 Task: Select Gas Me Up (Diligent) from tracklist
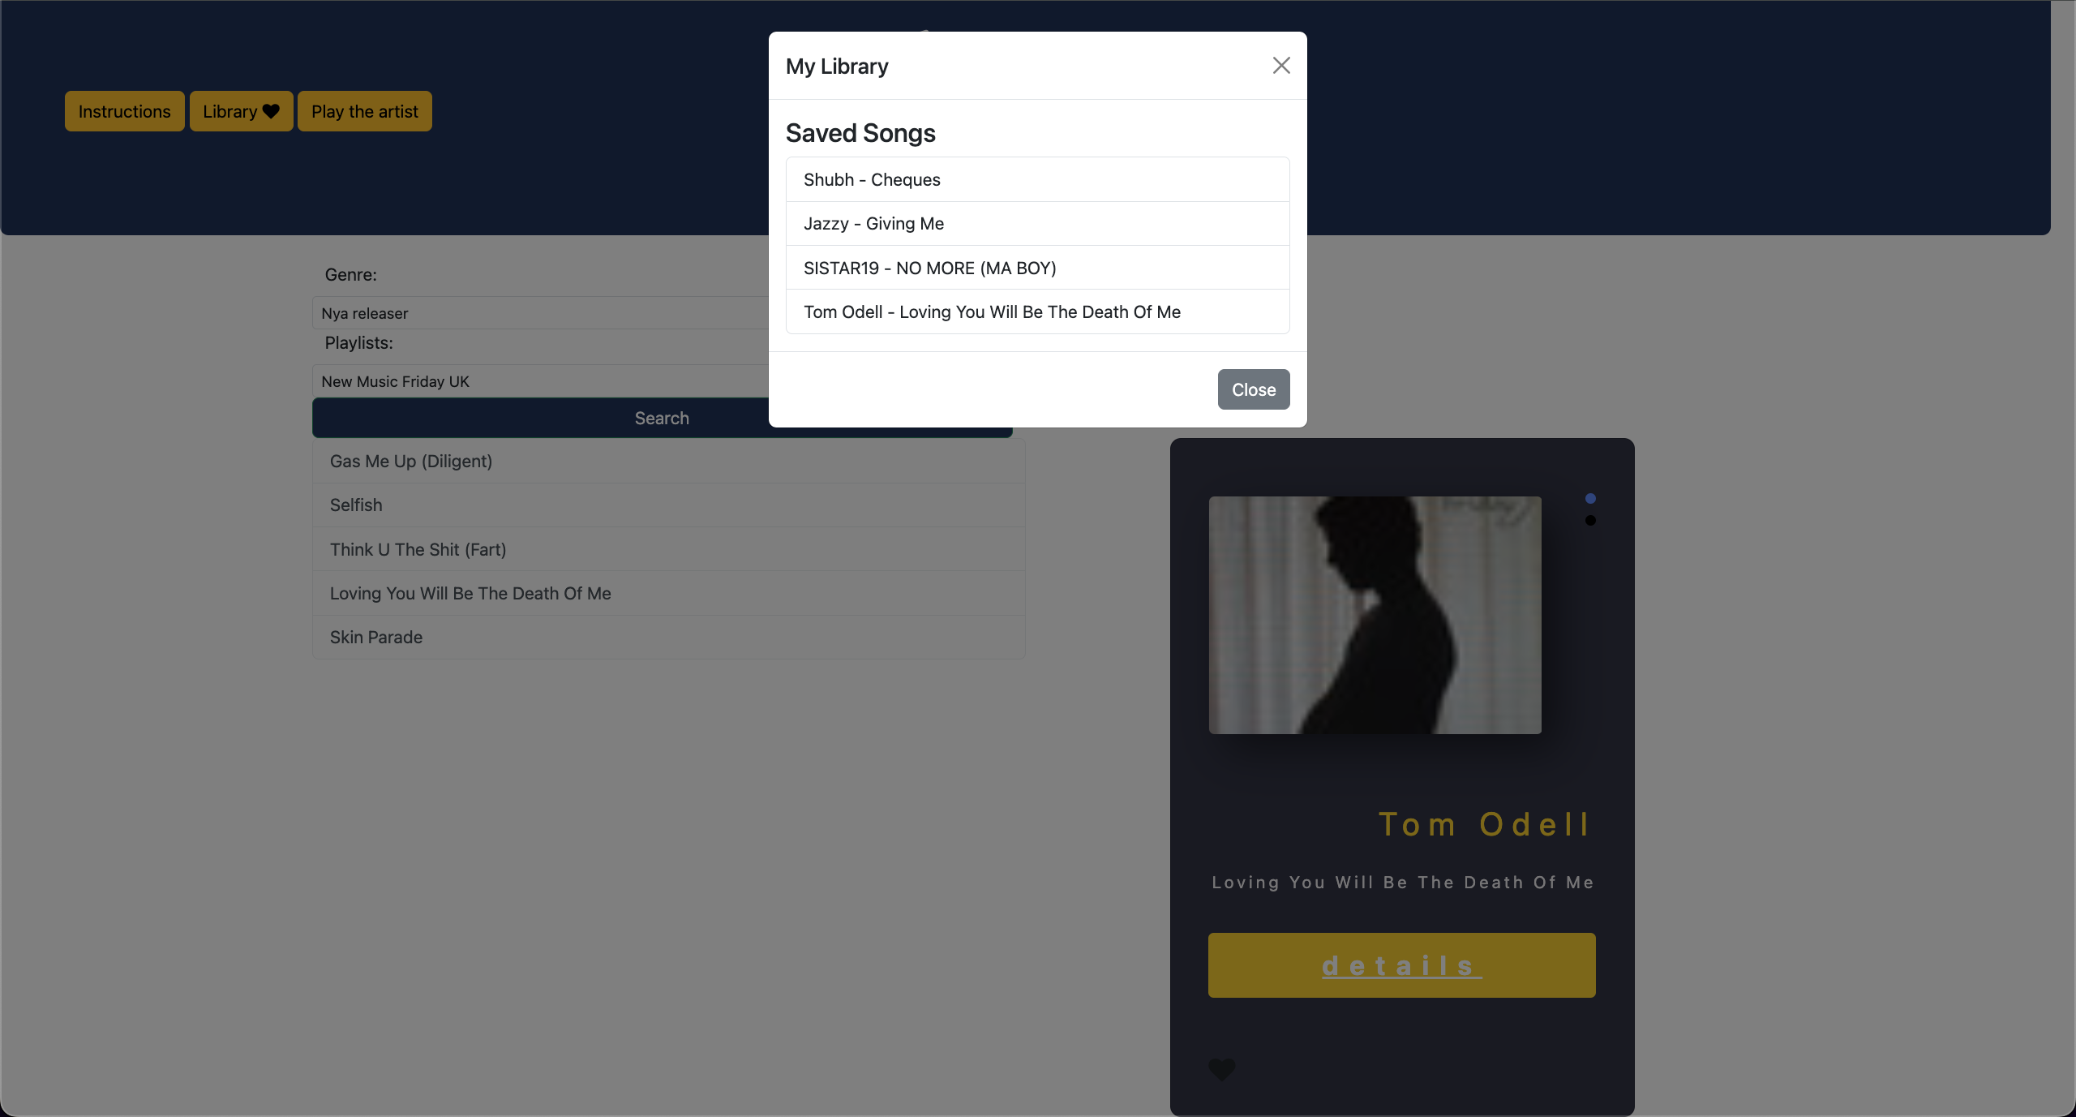(411, 461)
